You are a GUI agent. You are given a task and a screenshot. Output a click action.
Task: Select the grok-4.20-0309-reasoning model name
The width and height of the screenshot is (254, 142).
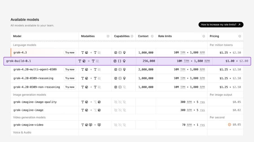click(33, 78)
